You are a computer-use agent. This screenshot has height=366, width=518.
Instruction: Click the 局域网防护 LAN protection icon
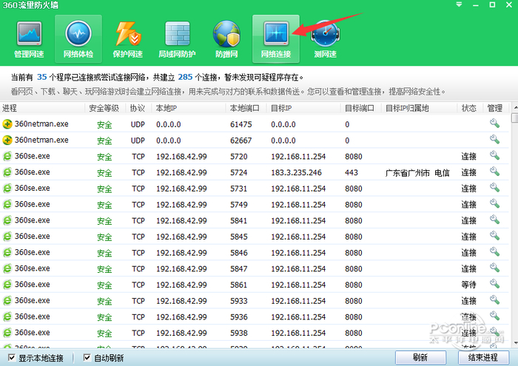click(177, 38)
